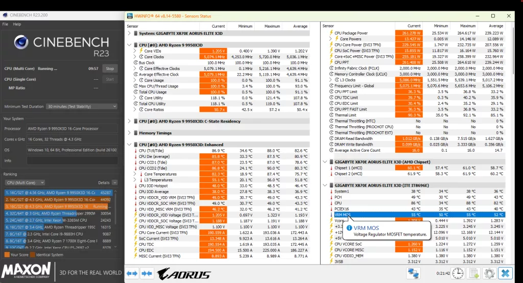Viewport: 523px width, 283px height.
Task: Click the AORUS logo in the HWiNFO toolbar
Action: pyautogui.click(x=184, y=274)
